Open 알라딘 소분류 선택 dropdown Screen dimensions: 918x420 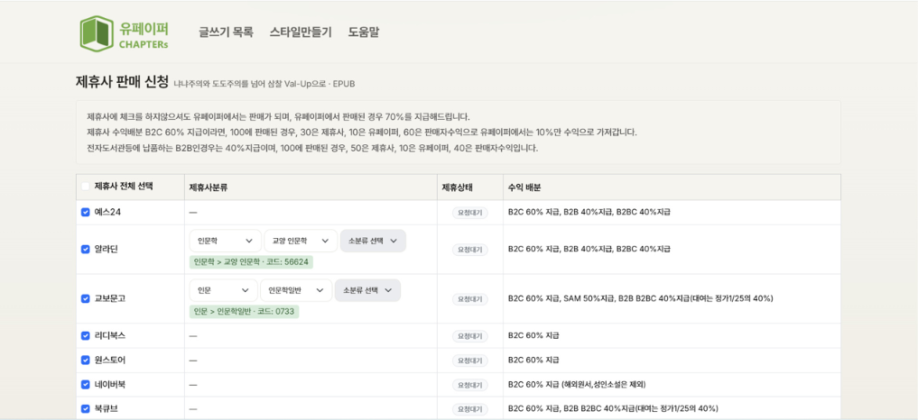[x=373, y=241]
